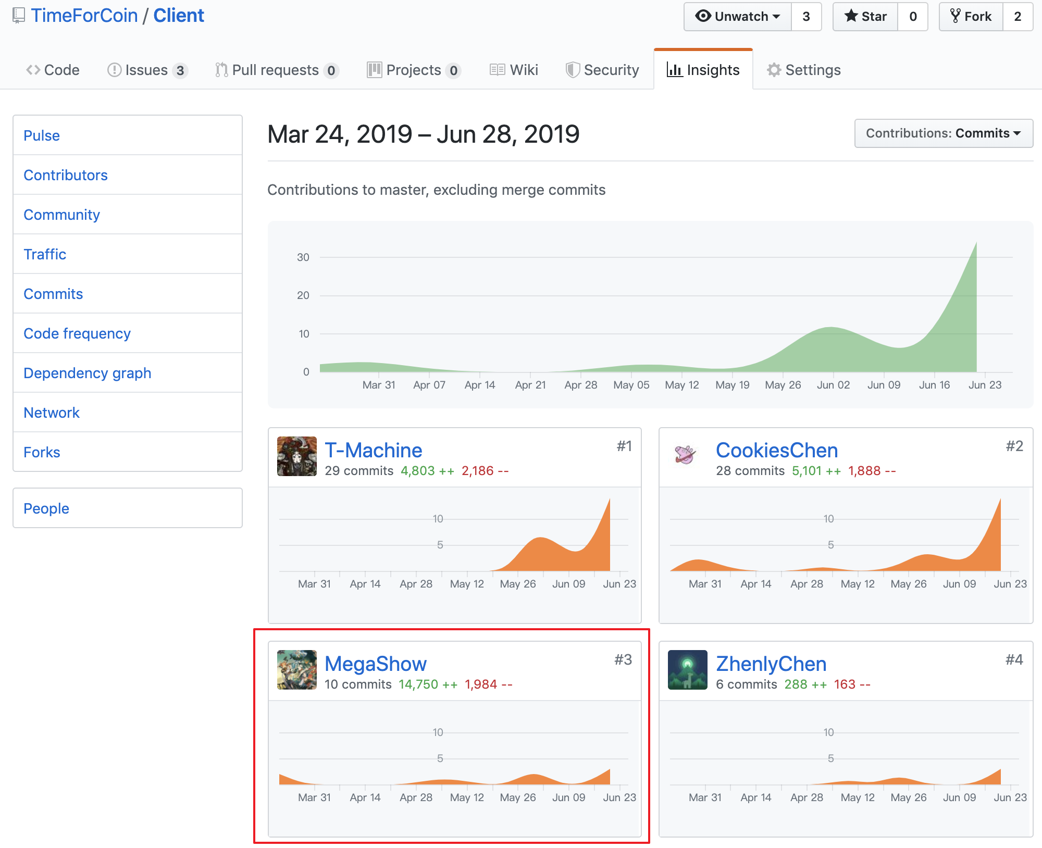This screenshot has height=848, width=1042.
Task: Open People in the sidebar
Action: 128,508
